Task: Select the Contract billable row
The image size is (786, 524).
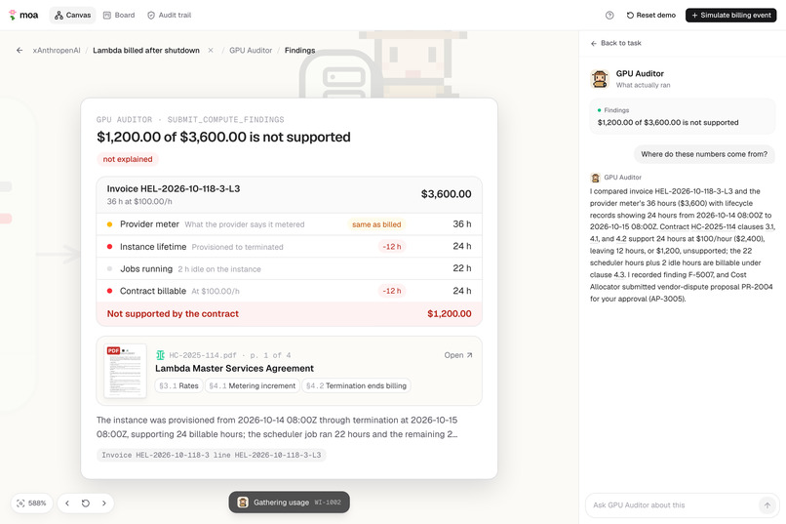Action: tap(290, 291)
